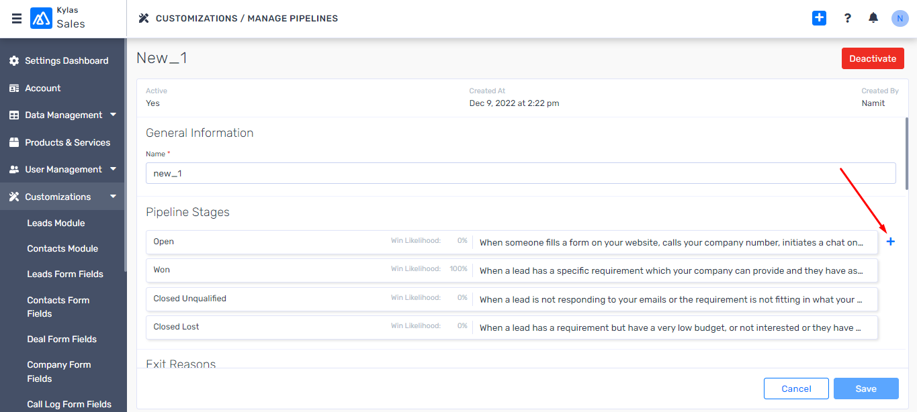Collapse the Customizations section arrow
Image resolution: width=917 pixels, height=412 pixels.
[113, 197]
